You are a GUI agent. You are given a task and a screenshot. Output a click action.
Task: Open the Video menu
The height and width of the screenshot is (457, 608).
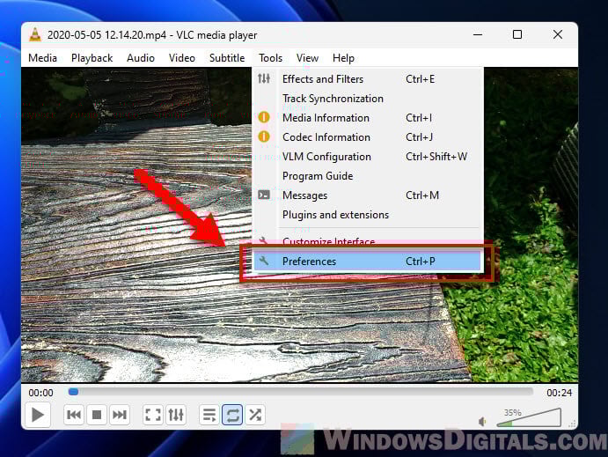tap(182, 58)
